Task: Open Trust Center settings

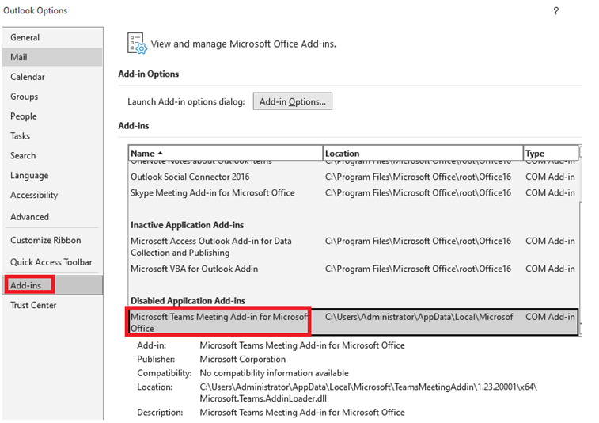Action: [52, 305]
